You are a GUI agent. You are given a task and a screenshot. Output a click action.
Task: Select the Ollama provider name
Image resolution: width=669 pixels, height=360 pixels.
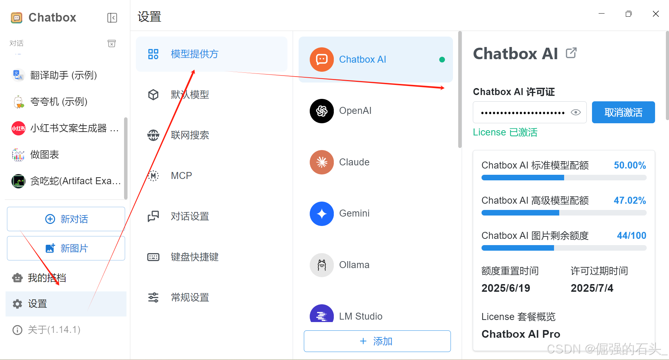354,265
